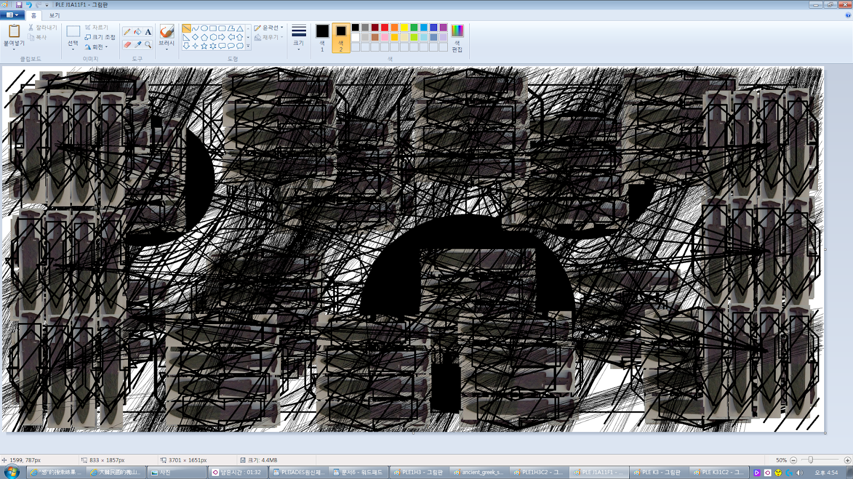Image resolution: width=853 pixels, height=479 pixels.
Task: Pick the yellow color swatch
Action: tap(404, 28)
